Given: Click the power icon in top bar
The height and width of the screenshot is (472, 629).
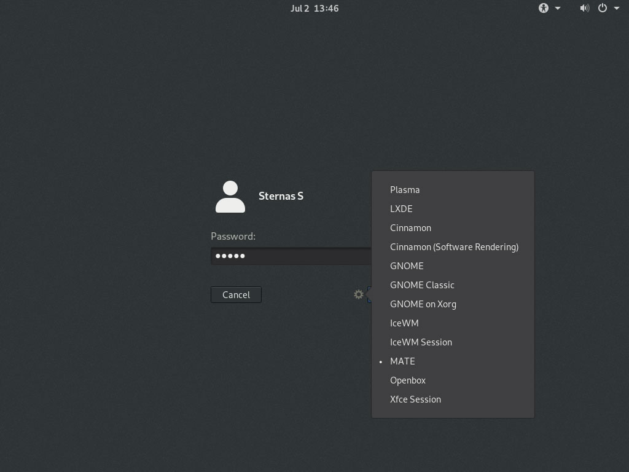Looking at the screenshot, I should [x=602, y=8].
